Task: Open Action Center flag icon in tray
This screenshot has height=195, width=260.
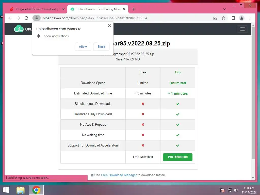Action: [222, 190]
